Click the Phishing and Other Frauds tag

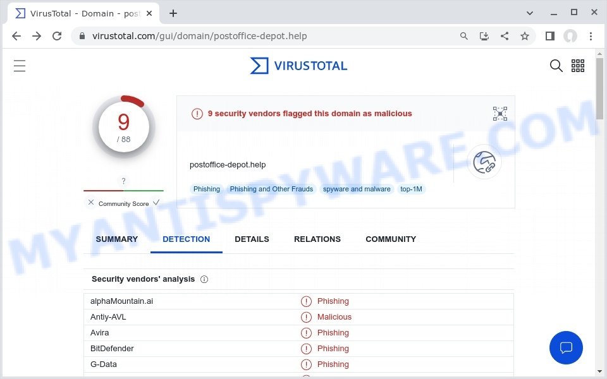(271, 189)
